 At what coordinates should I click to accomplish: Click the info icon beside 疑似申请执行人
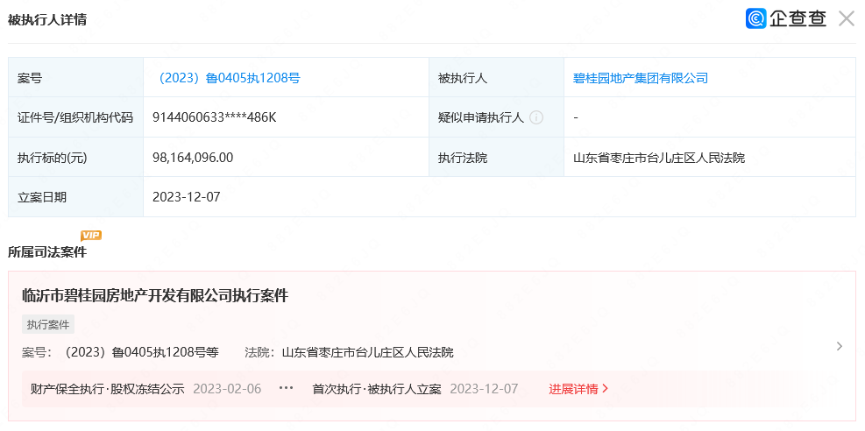[x=536, y=117]
